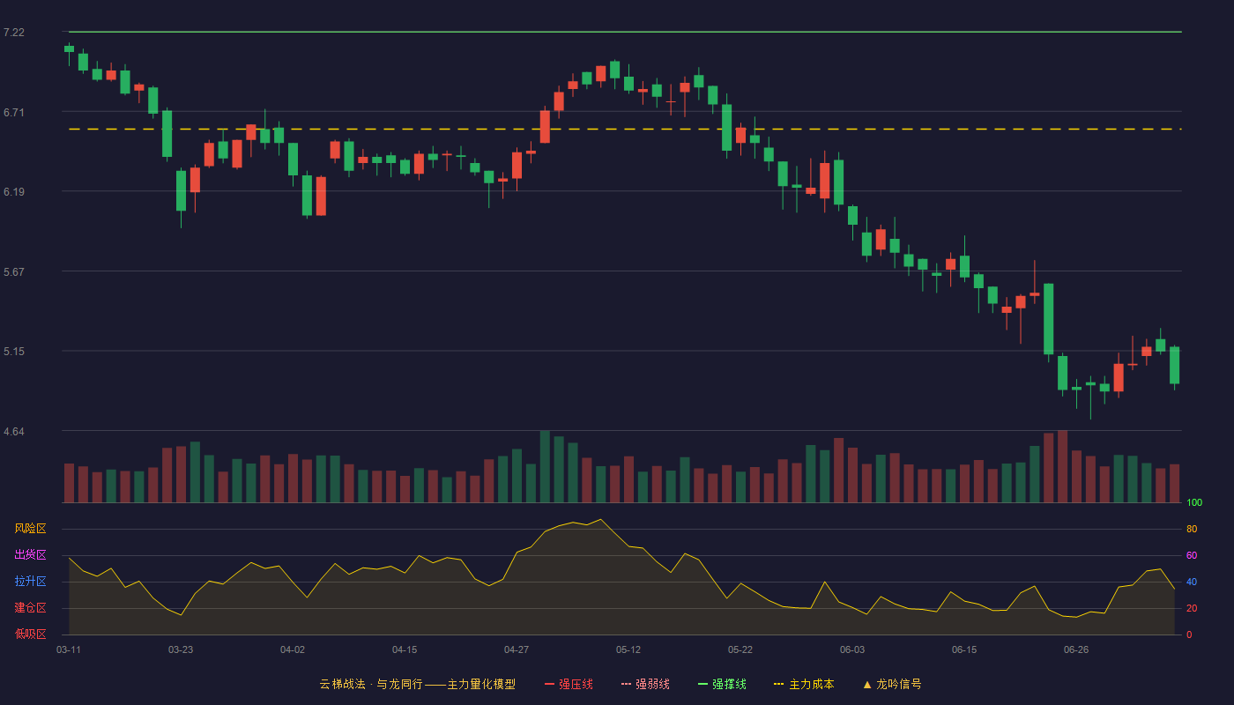Click the 建仓区 zone label

coord(30,608)
